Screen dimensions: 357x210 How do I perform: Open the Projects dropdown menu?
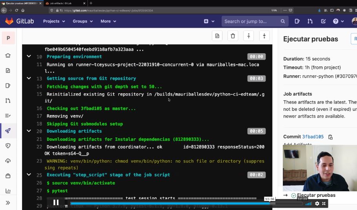pos(54,21)
